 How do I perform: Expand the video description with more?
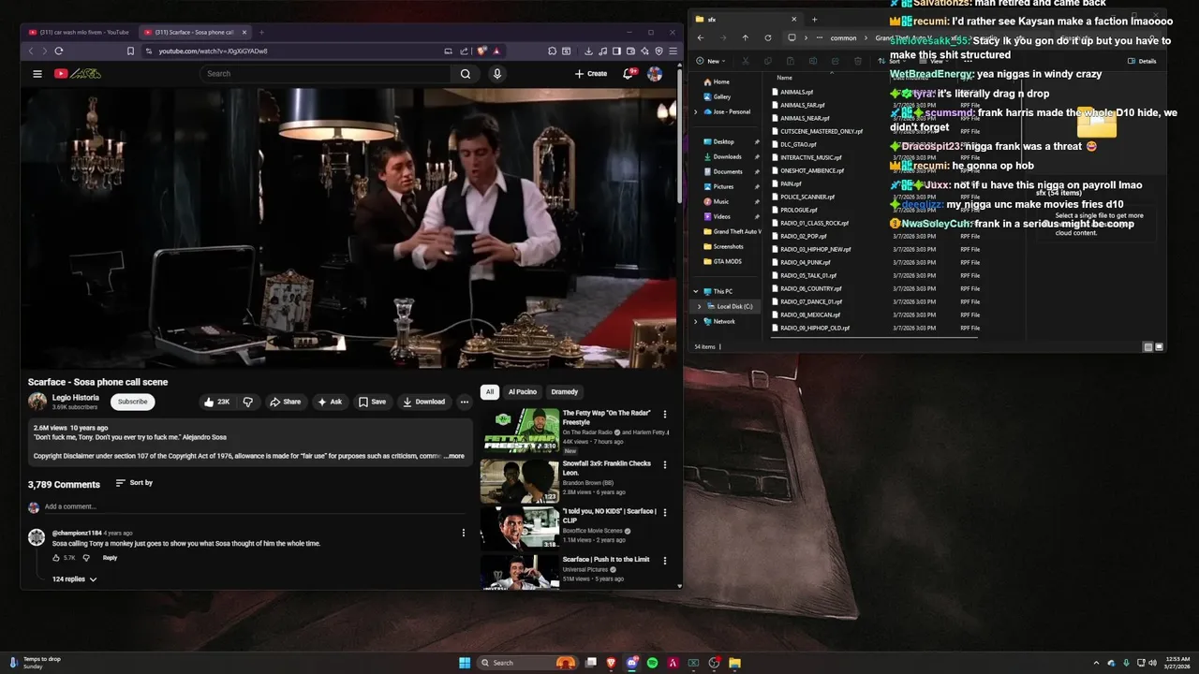pyautogui.click(x=453, y=456)
